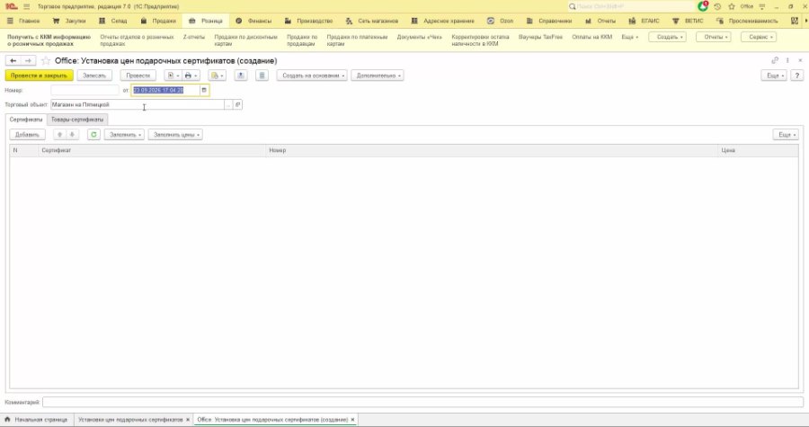Go back with left arrow

coord(13,61)
